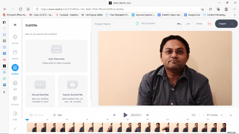Open the Filters panel
Image resolution: width=239 pixels, height=134 pixels.
pos(15,114)
